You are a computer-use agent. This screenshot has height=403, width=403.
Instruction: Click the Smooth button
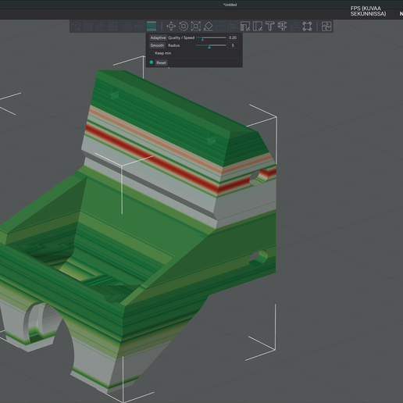coord(157,45)
